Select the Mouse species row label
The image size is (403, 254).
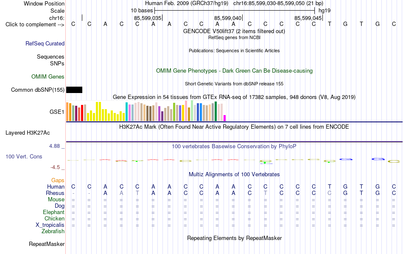pos(56,200)
